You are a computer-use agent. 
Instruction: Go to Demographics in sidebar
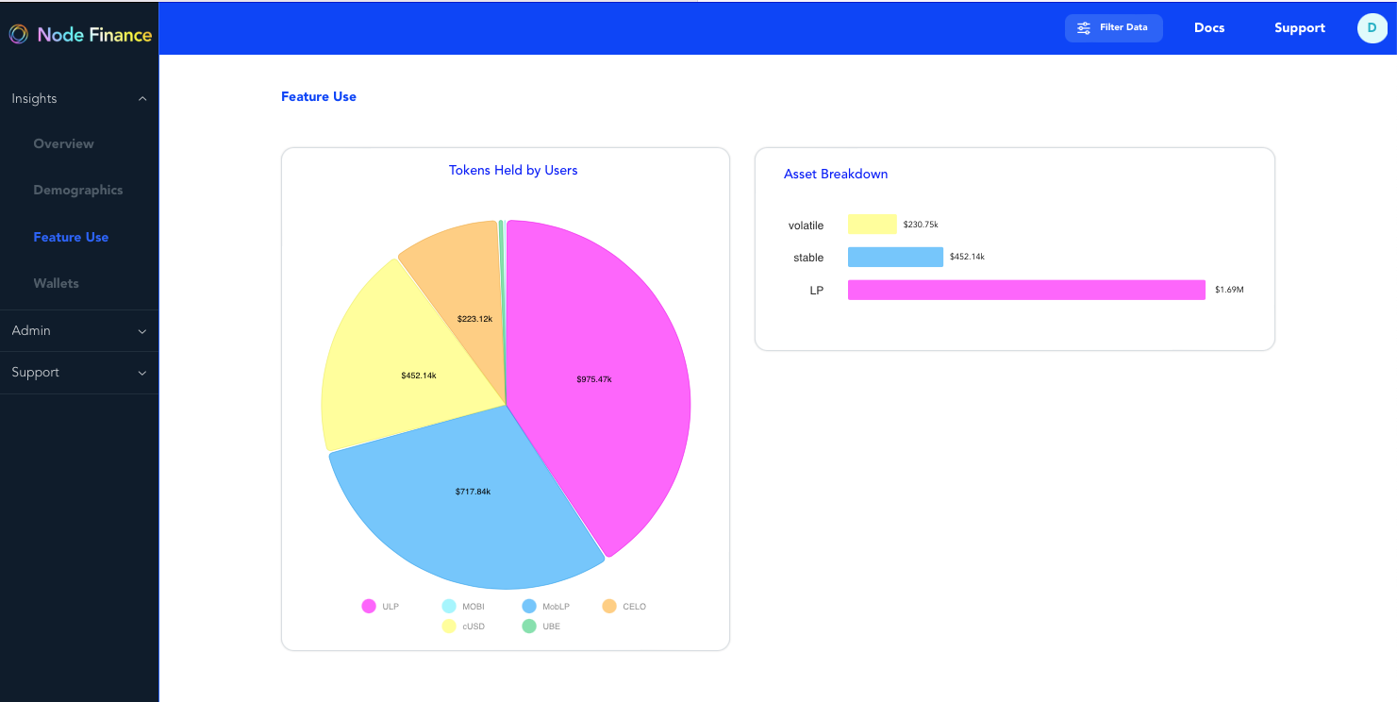coord(78,190)
